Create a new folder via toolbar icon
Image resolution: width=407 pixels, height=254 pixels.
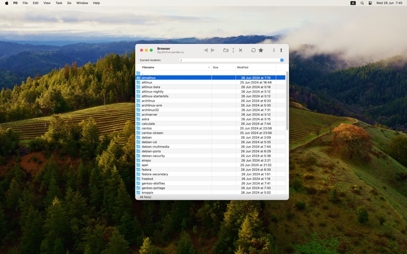(226, 50)
